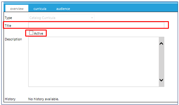Click into the Description text area

pyautogui.click(x=94, y=62)
